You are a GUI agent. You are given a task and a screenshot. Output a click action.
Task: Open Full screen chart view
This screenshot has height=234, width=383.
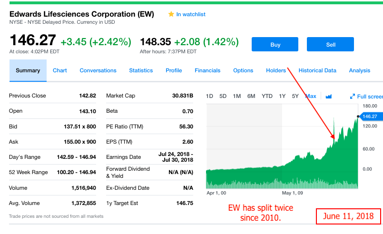click(370, 97)
